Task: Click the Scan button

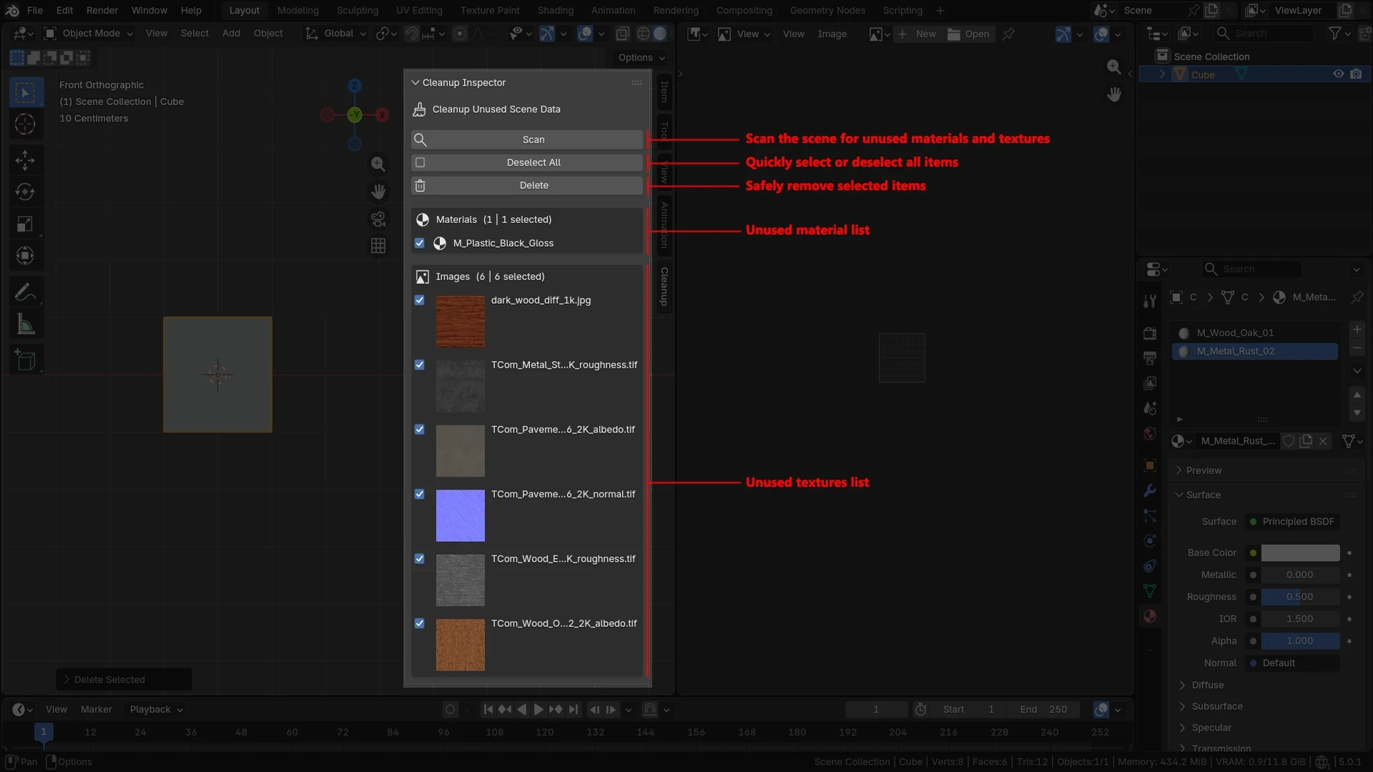Action: coord(527,139)
